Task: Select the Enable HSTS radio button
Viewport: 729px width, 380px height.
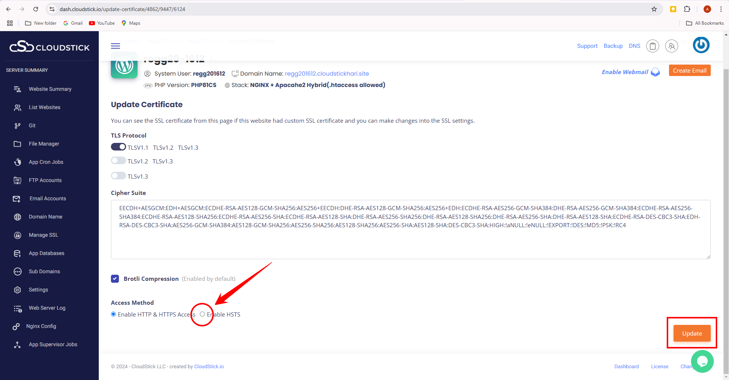Action: [202, 314]
